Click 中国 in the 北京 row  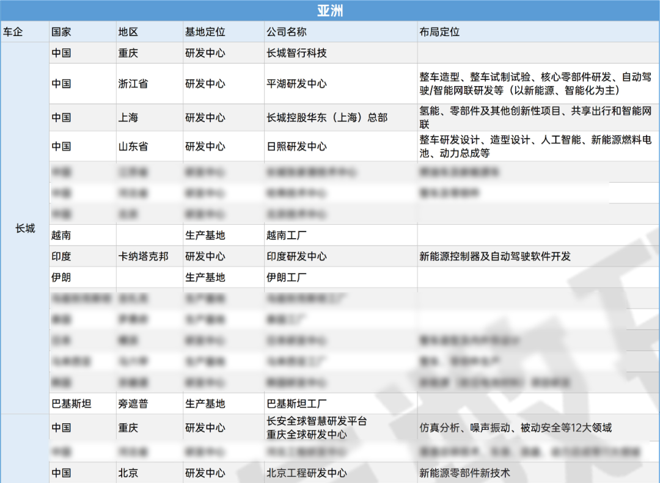(x=61, y=473)
